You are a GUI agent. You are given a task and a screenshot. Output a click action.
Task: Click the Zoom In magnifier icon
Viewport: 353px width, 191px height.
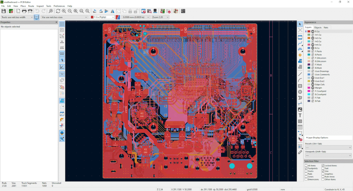coord(63,11)
